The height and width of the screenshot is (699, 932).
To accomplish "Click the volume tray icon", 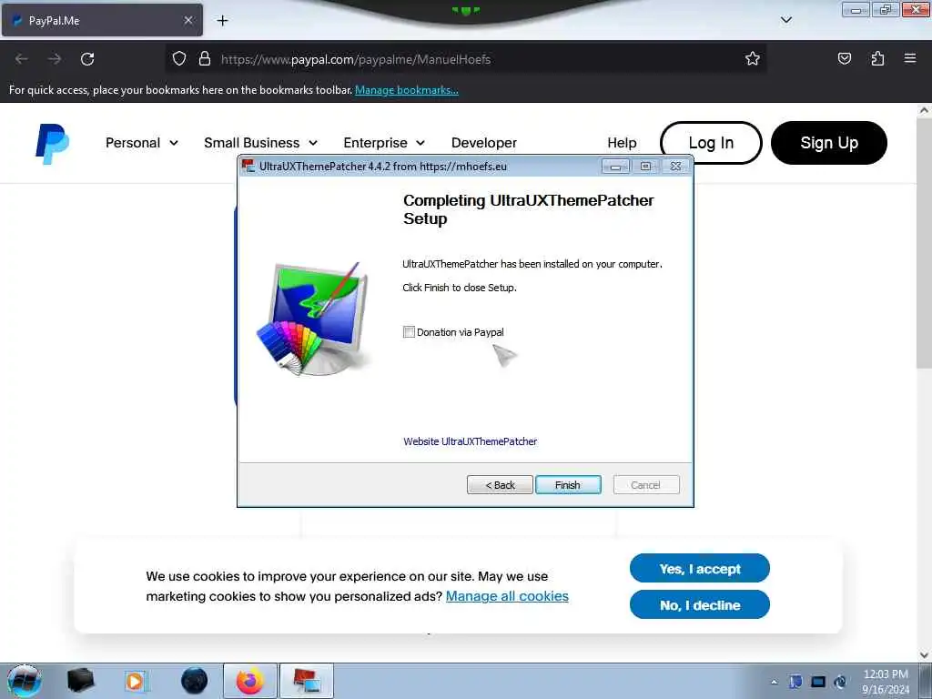I will [840, 682].
